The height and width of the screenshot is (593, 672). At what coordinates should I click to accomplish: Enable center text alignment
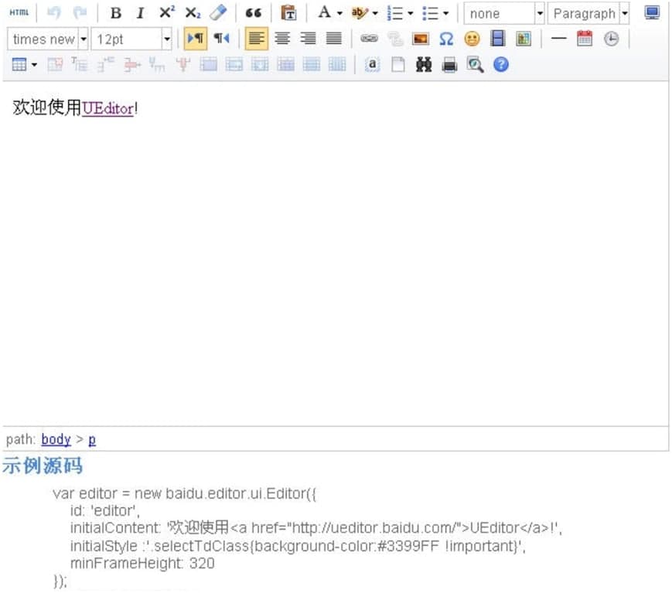(282, 38)
